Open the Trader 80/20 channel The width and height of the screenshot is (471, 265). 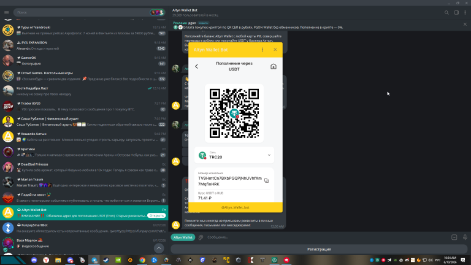click(84, 106)
